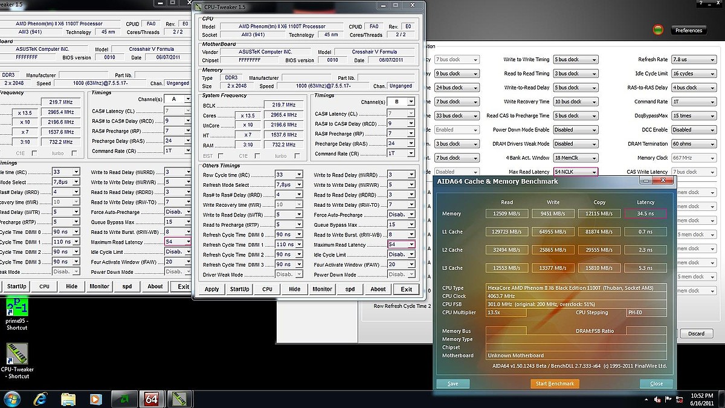Screen dimensions: 725x408
Task: Click Apply in Channel B CPU-Tweaker
Action: coord(211,289)
